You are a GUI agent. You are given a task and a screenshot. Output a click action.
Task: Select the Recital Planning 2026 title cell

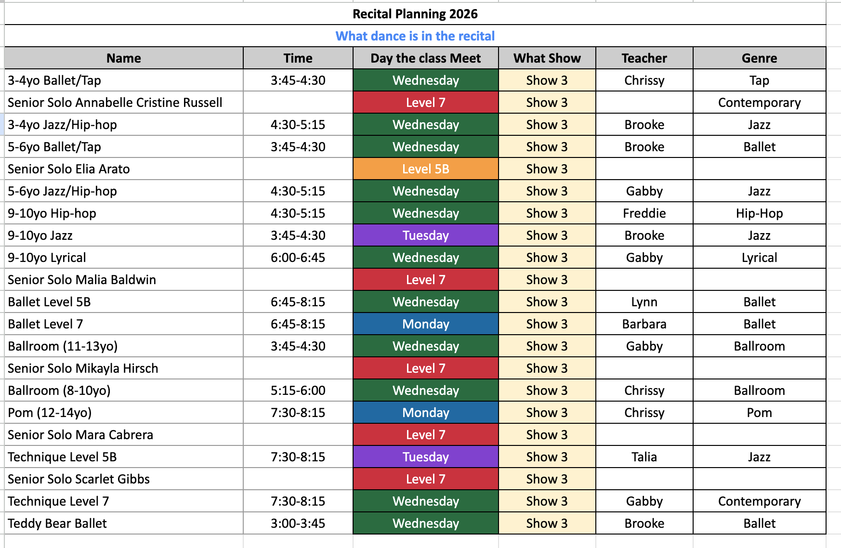(x=415, y=14)
